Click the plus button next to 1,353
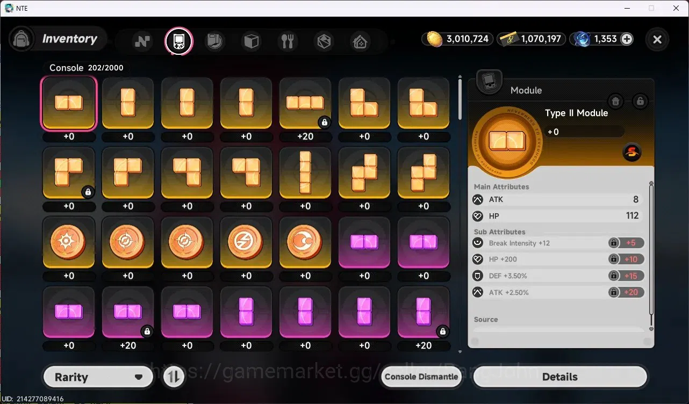 [x=627, y=39]
